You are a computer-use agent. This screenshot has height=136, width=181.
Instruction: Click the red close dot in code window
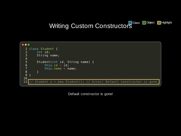(23, 45)
